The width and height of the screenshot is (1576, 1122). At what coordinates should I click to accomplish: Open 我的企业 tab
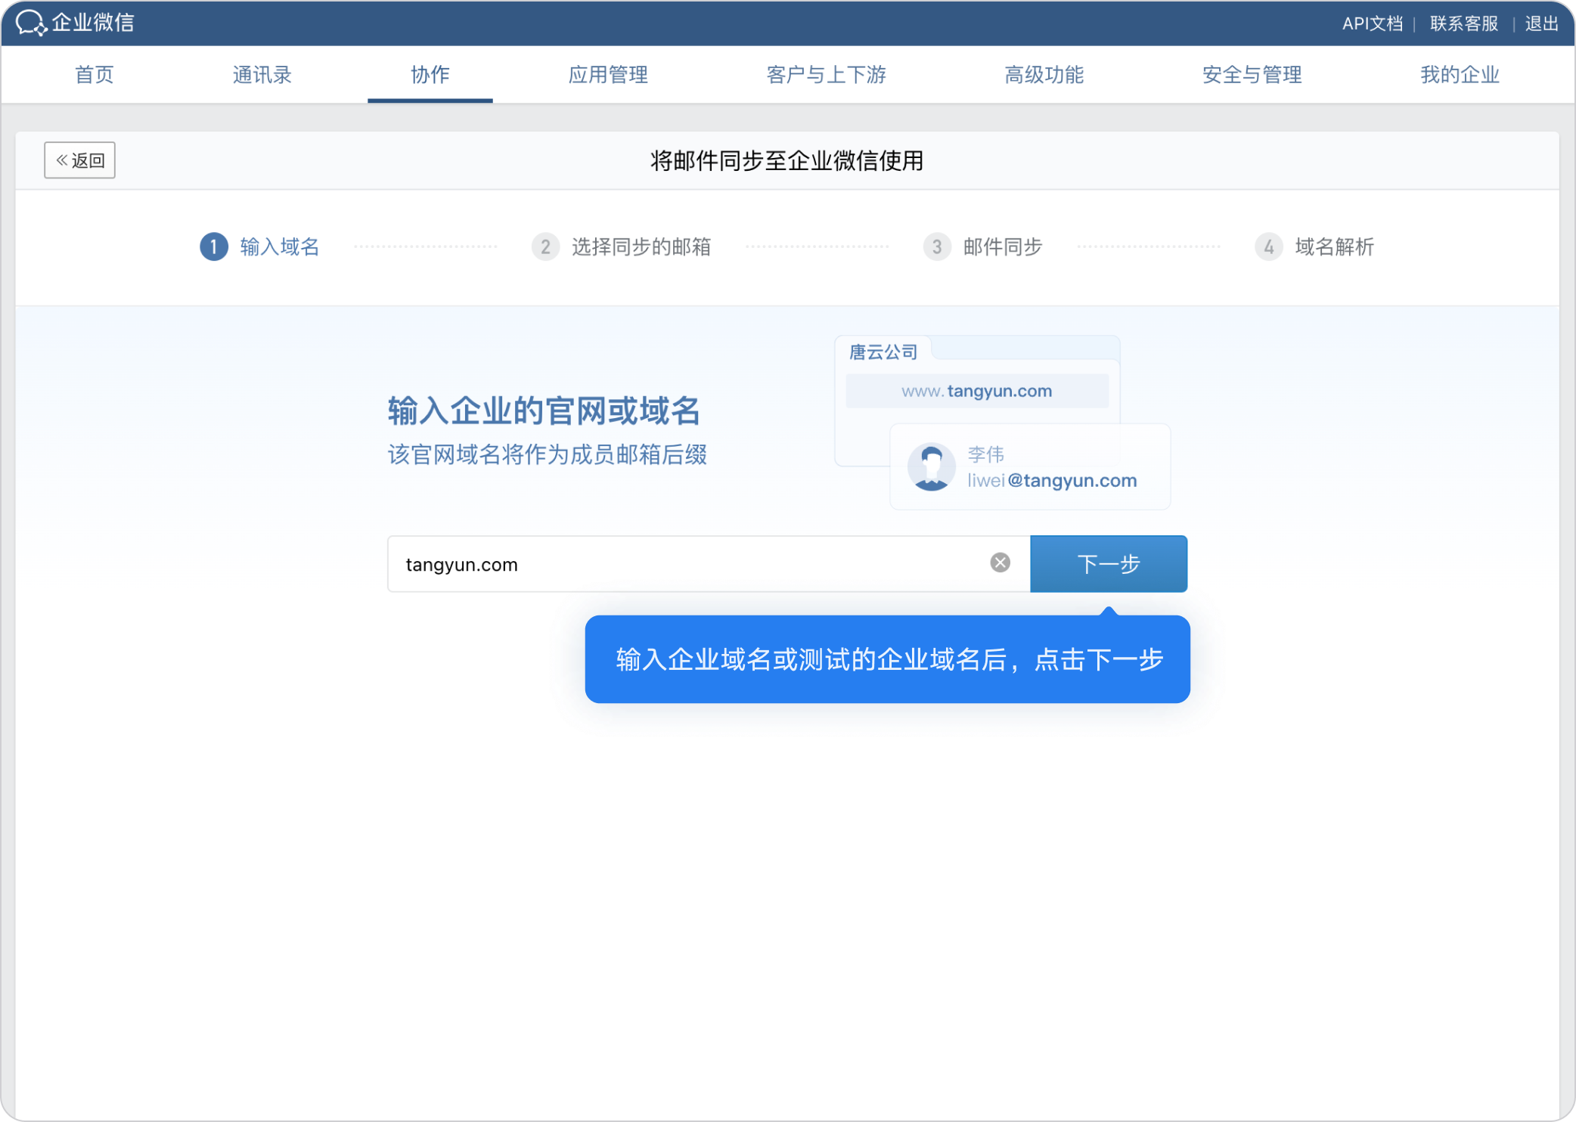1460,75
